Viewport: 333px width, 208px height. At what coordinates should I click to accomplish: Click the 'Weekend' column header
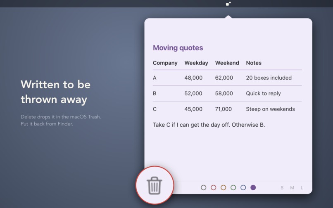coord(227,63)
